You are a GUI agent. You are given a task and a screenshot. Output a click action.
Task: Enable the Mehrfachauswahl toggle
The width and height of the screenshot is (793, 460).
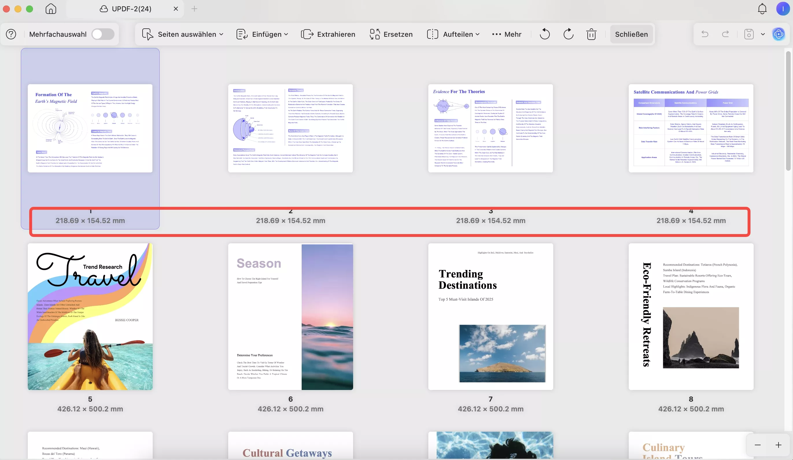coord(103,34)
